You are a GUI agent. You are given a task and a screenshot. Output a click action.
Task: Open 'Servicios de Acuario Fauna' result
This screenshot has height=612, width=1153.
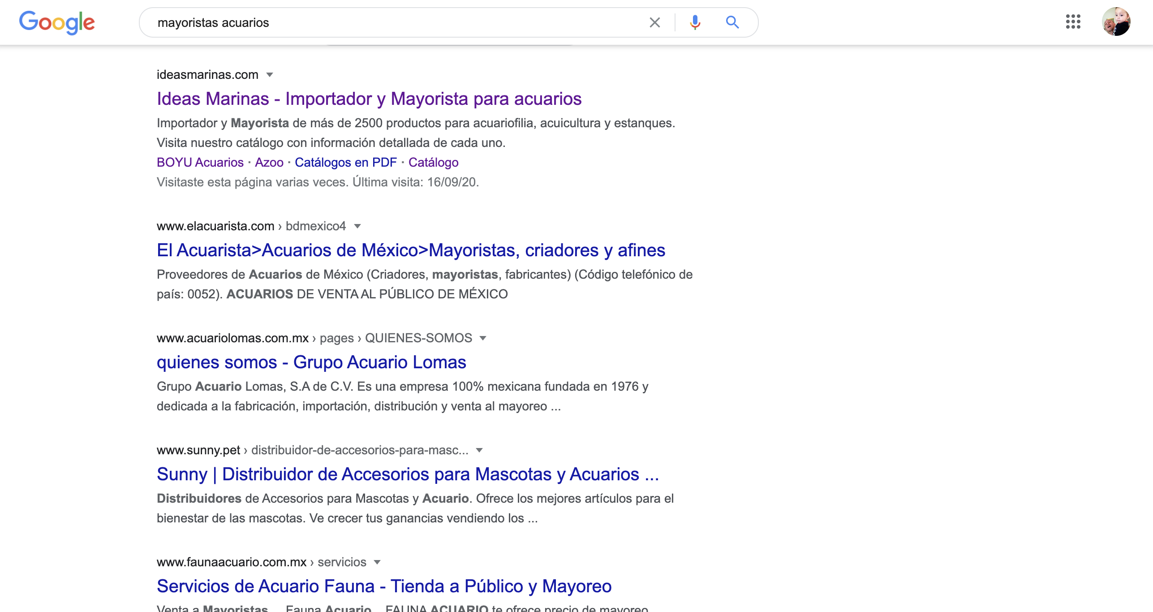click(384, 586)
